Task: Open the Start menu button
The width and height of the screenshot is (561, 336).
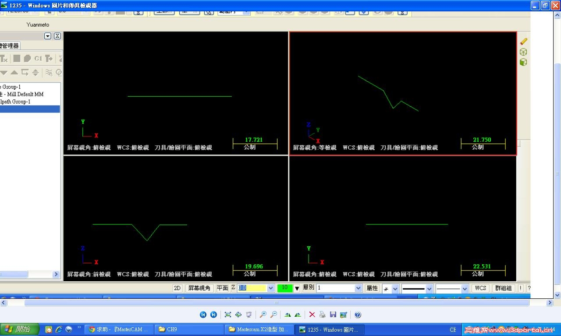Action: (x=20, y=329)
